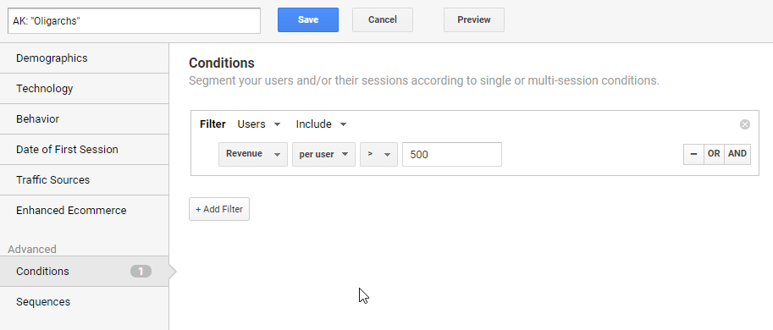The width and height of the screenshot is (773, 330).
Task: Switch to the Sequences section
Action: click(85, 302)
